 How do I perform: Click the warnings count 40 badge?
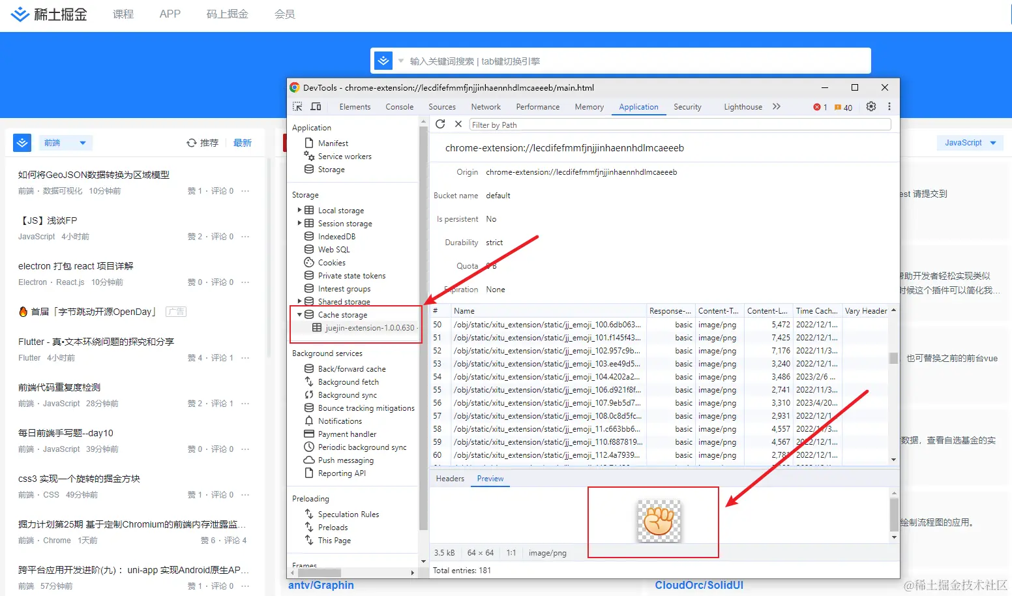click(x=844, y=108)
